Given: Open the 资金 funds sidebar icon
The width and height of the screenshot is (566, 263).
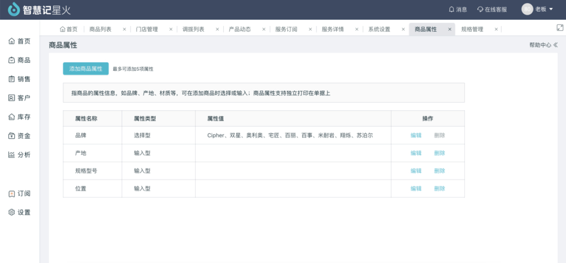Looking at the screenshot, I should 12,136.
